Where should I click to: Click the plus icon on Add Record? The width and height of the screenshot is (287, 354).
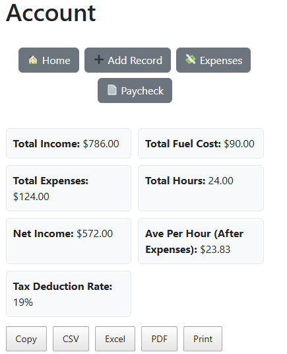coord(99,60)
